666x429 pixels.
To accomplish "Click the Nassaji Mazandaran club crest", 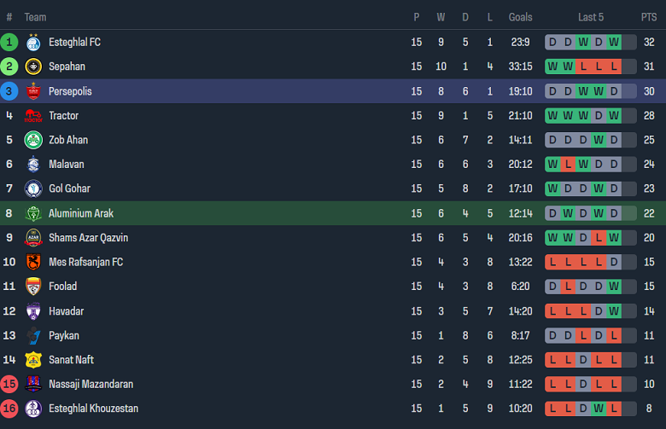I will (33, 385).
